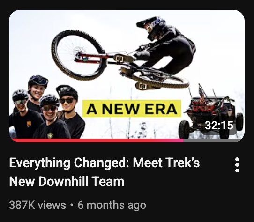Click the "387K views" text
254x222 pixels.
(x=37, y=205)
